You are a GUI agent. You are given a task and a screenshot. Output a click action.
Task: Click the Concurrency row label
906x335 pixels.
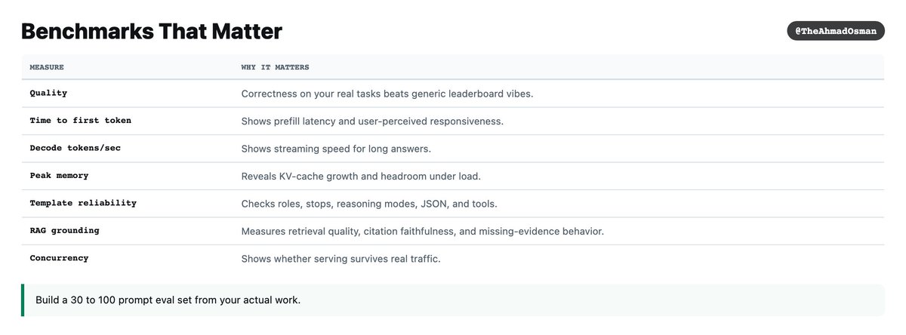(59, 258)
